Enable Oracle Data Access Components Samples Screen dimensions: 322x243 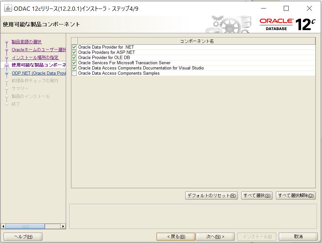click(x=74, y=73)
